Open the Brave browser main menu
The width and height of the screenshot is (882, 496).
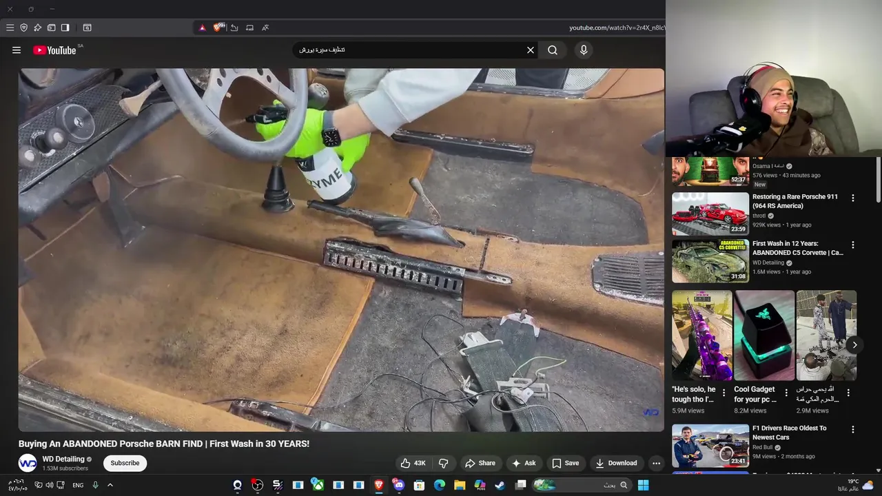pos(10,28)
